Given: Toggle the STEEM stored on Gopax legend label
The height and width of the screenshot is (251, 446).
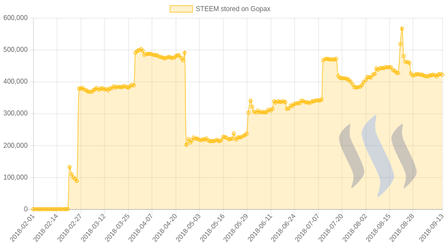Looking at the screenshot, I should coord(233,9).
